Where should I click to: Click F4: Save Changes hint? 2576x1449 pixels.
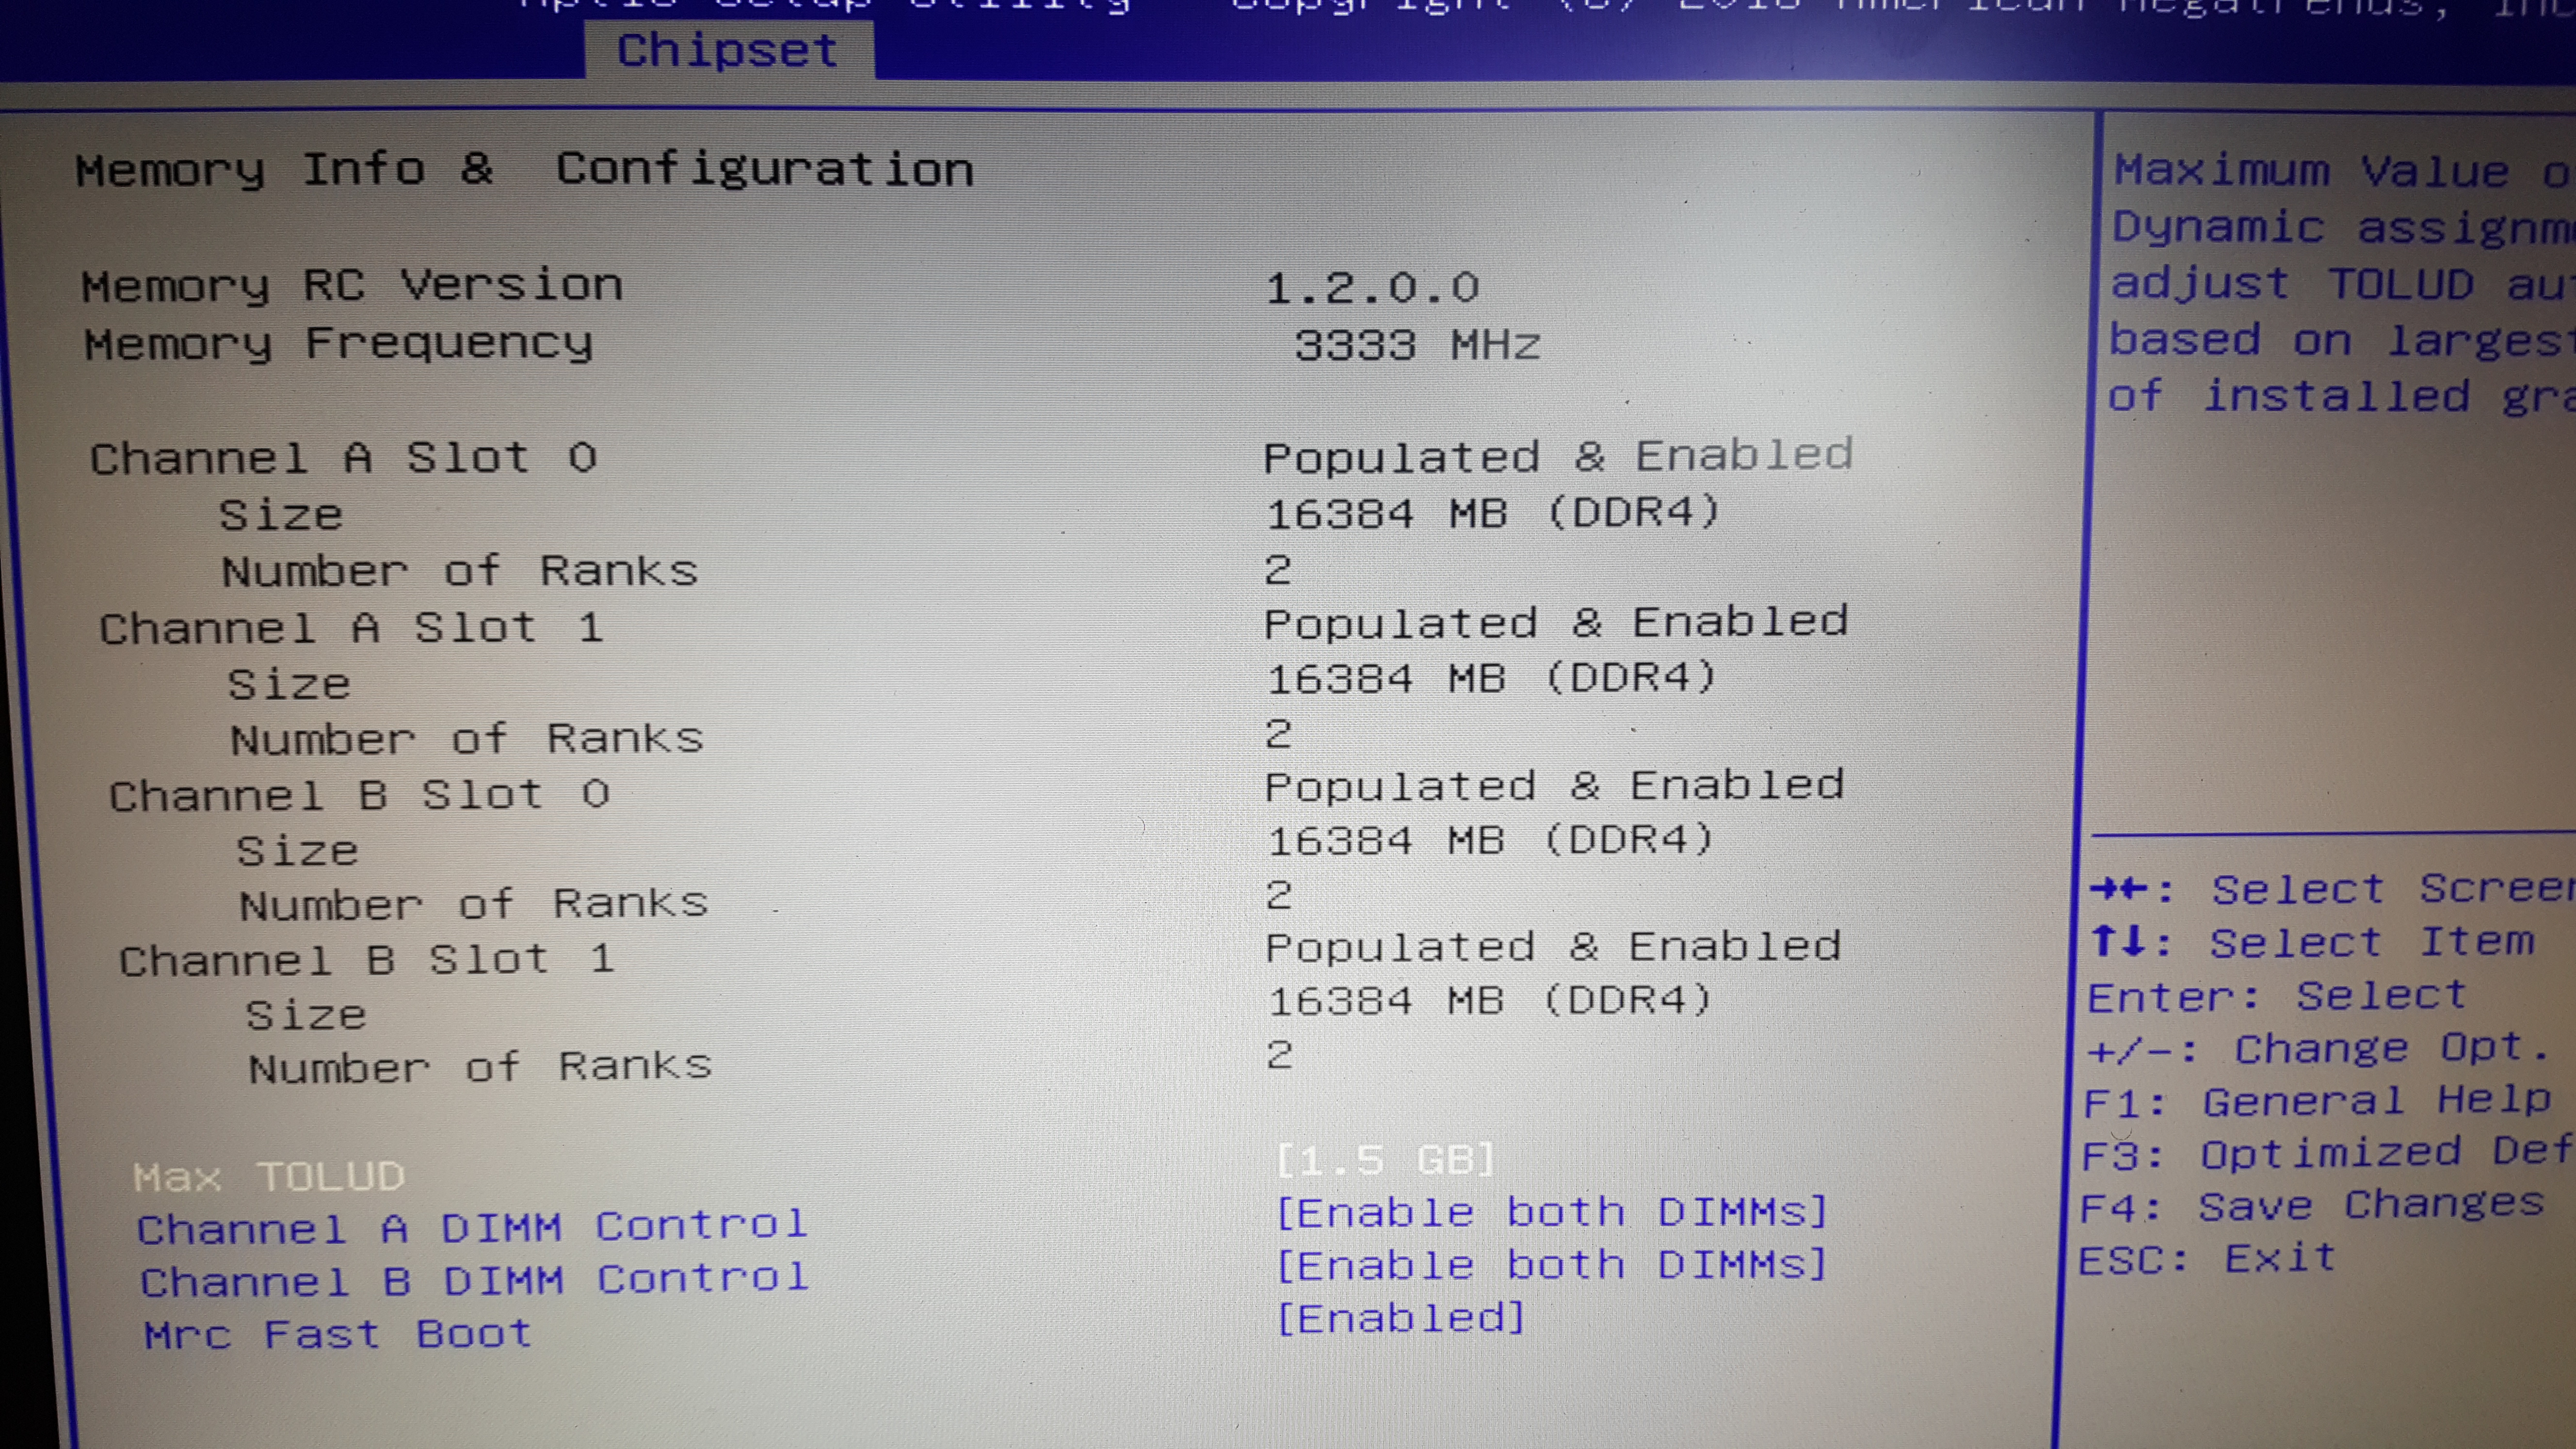[x=2312, y=1207]
